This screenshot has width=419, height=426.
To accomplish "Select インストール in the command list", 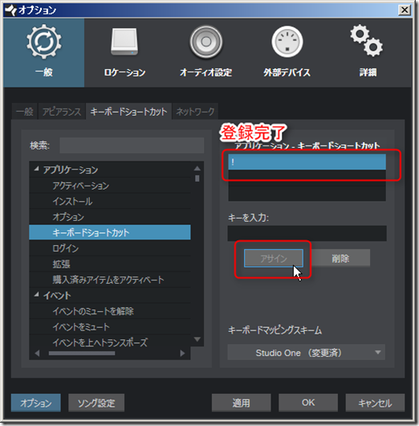I will pyautogui.click(x=110, y=201).
